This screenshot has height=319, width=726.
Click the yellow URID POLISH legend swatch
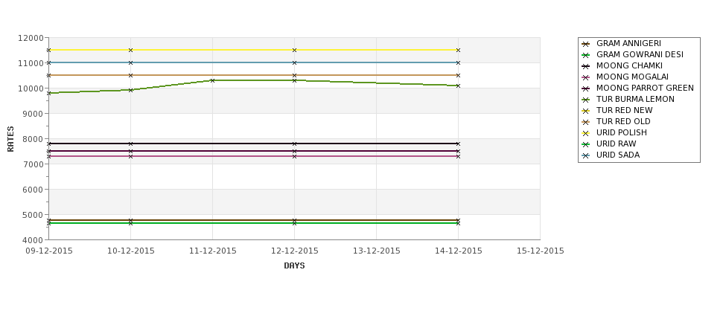586,133
